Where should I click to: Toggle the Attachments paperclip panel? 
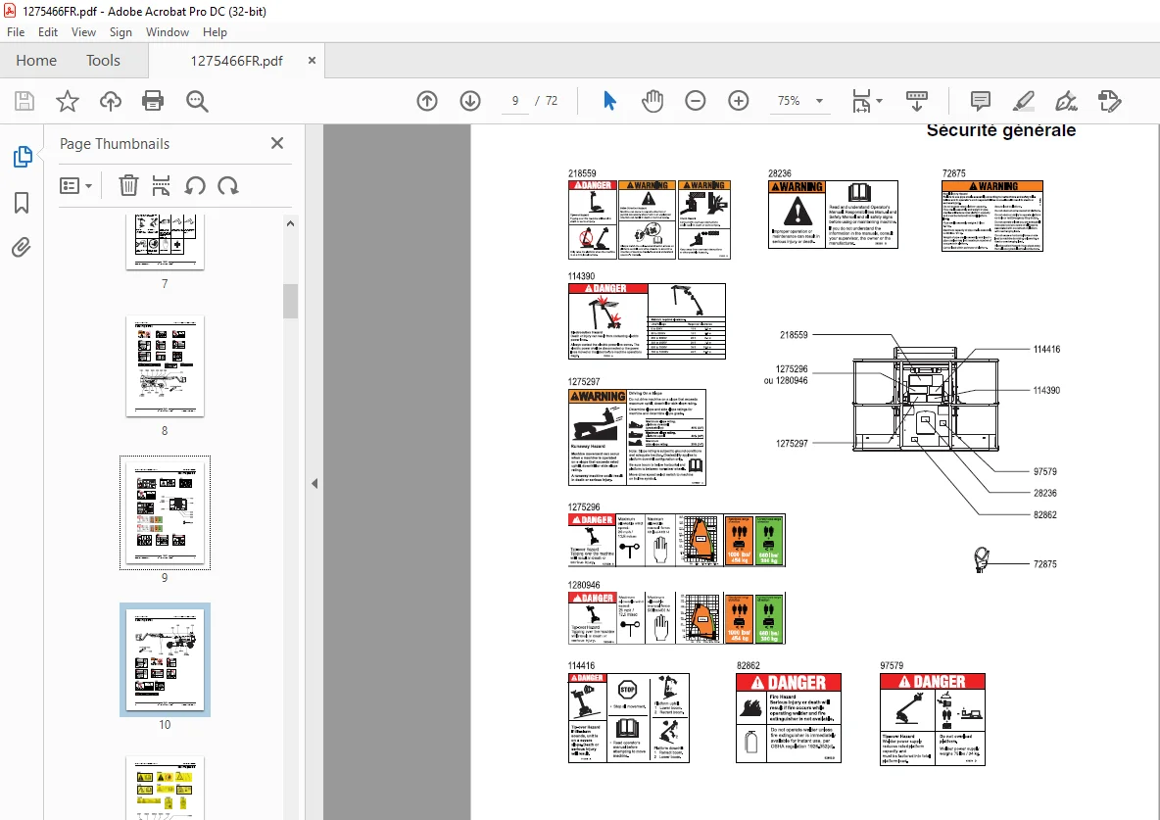(x=22, y=247)
